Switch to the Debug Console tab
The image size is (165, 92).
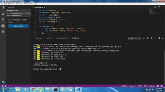[62, 38]
